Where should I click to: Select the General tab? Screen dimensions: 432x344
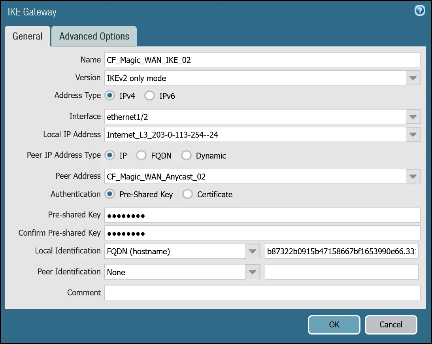(x=27, y=36)
